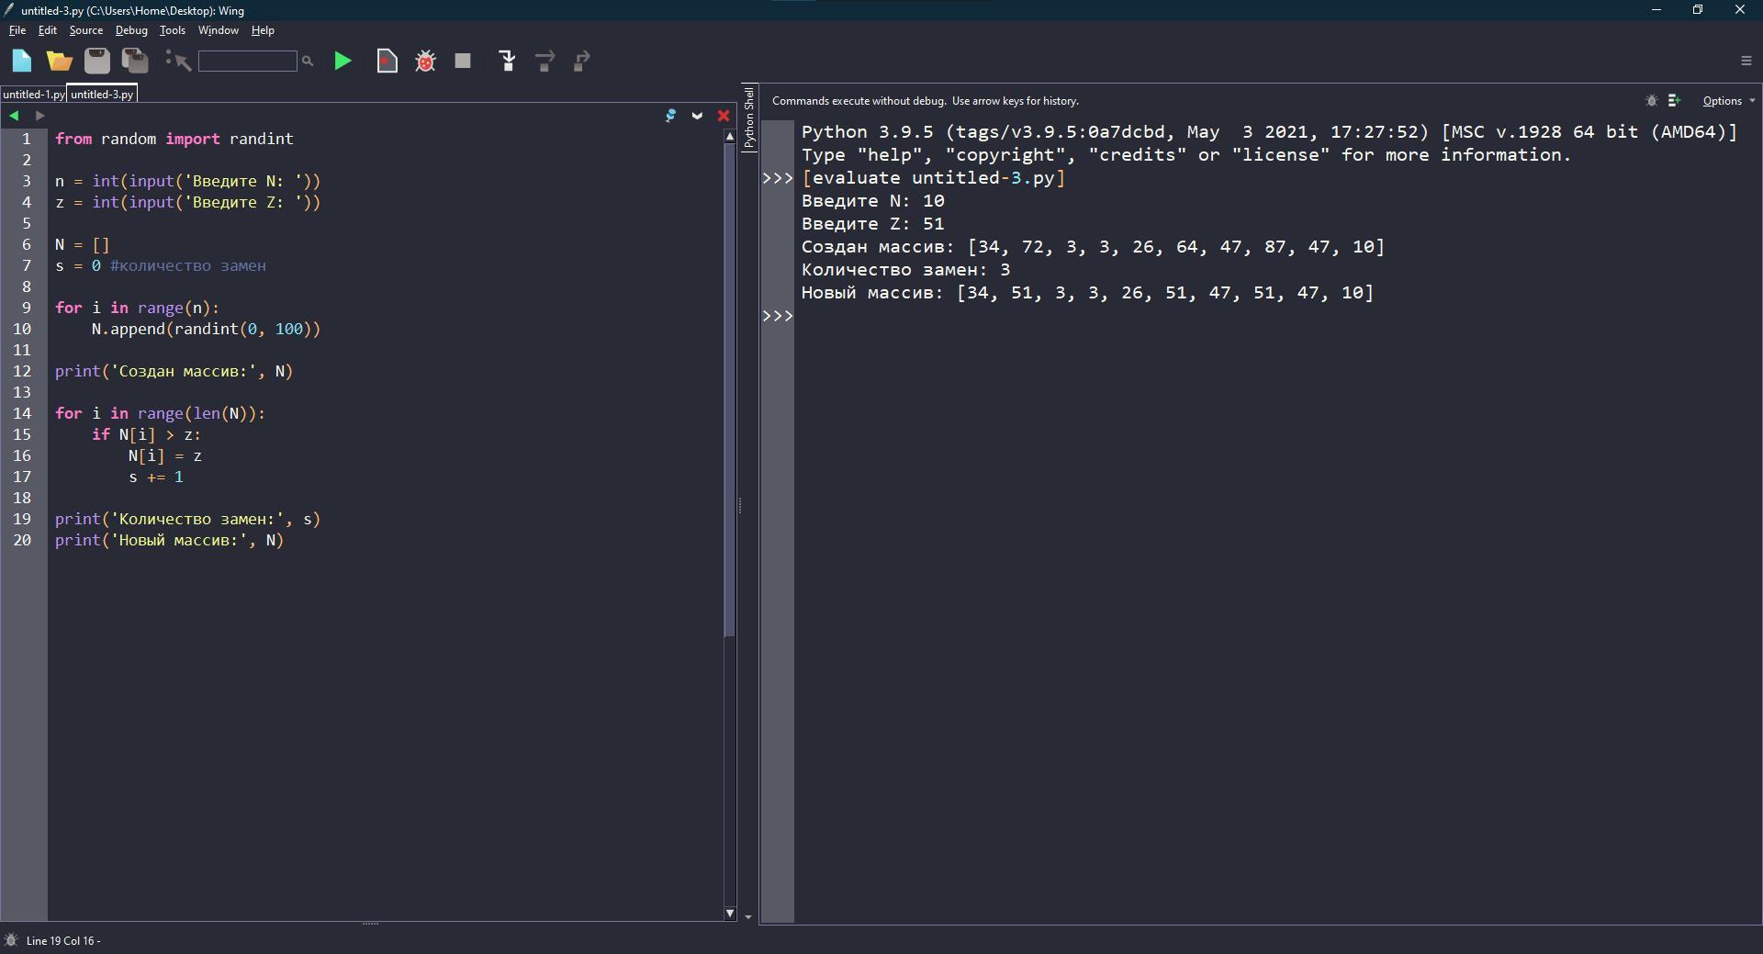The height and width of the screenshot is (954, 1763).
Task: Switch to the untitled-1.py tab
Action: pyautogui.click(x=33, y=95)
